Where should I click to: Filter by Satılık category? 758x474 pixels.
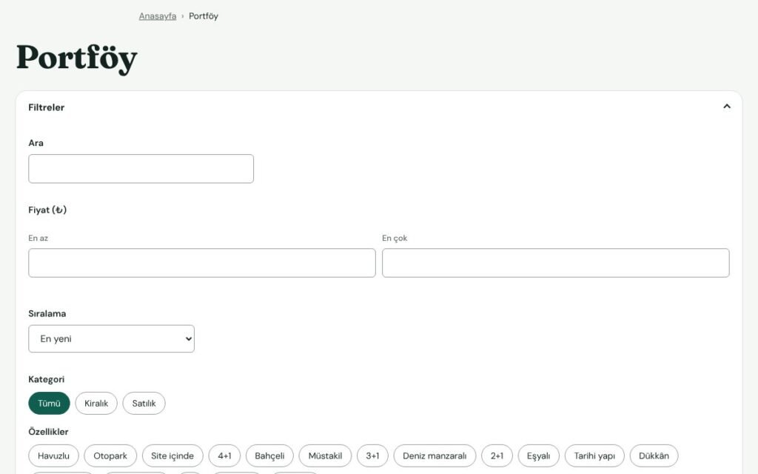144,404
